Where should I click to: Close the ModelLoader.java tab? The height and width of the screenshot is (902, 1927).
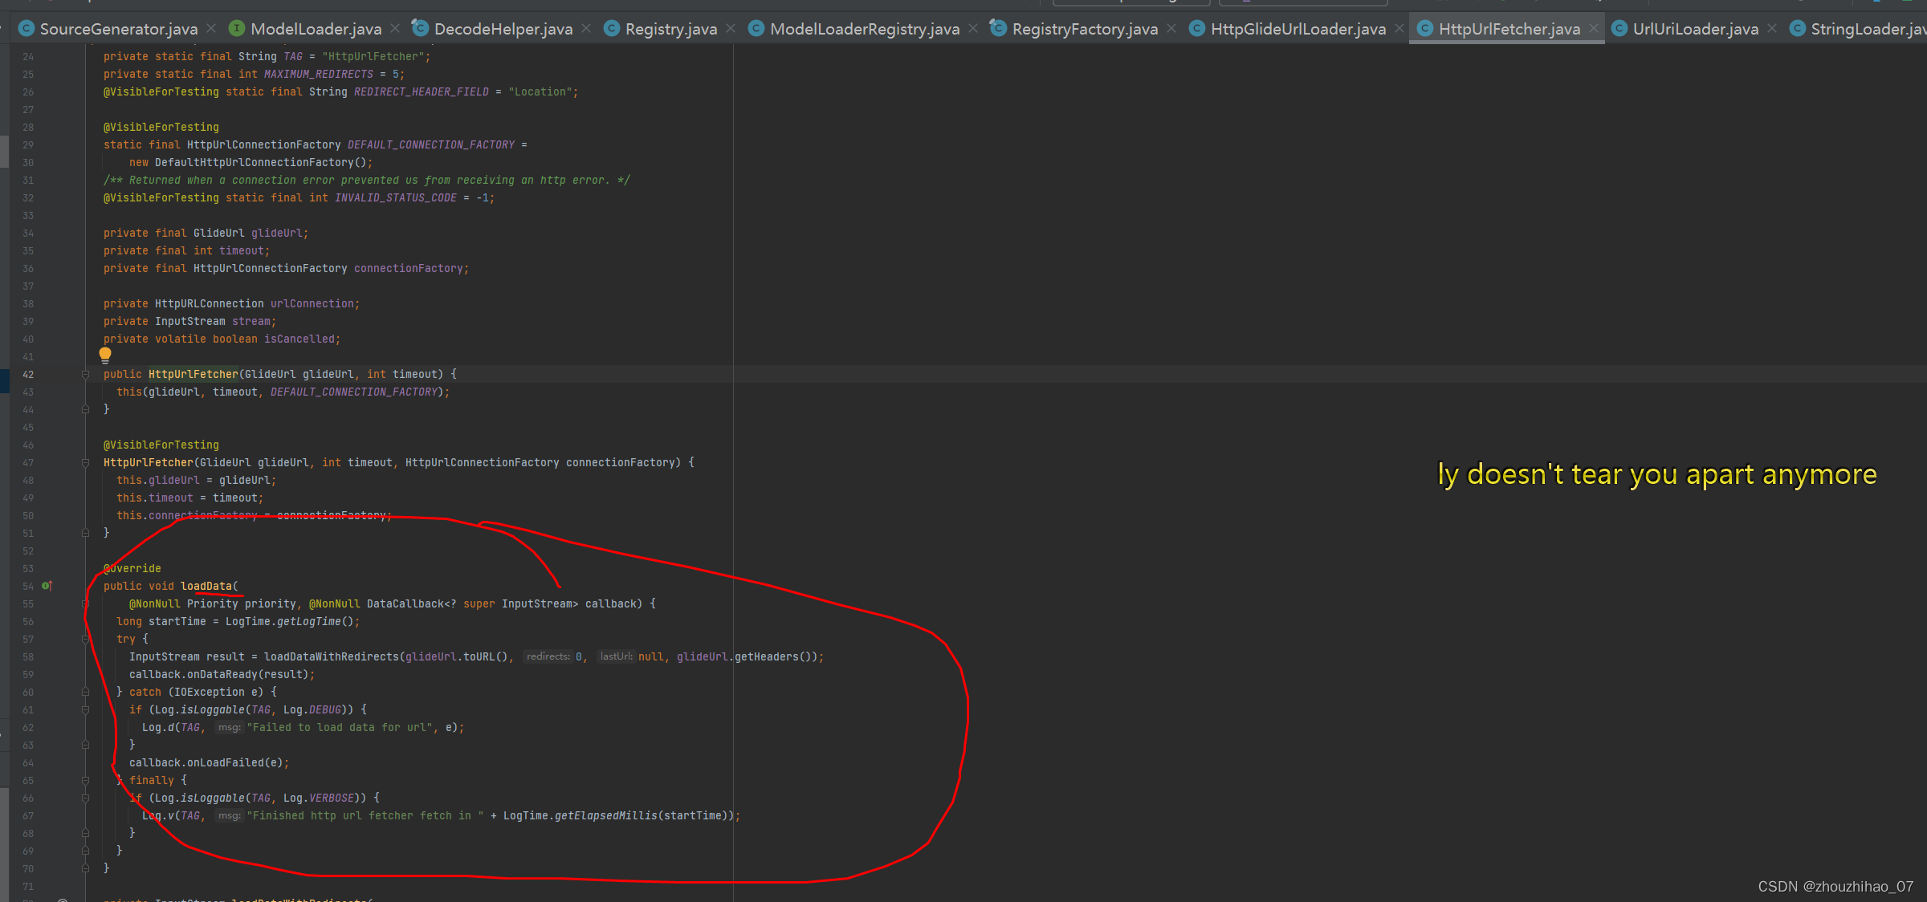coord(395,29)
